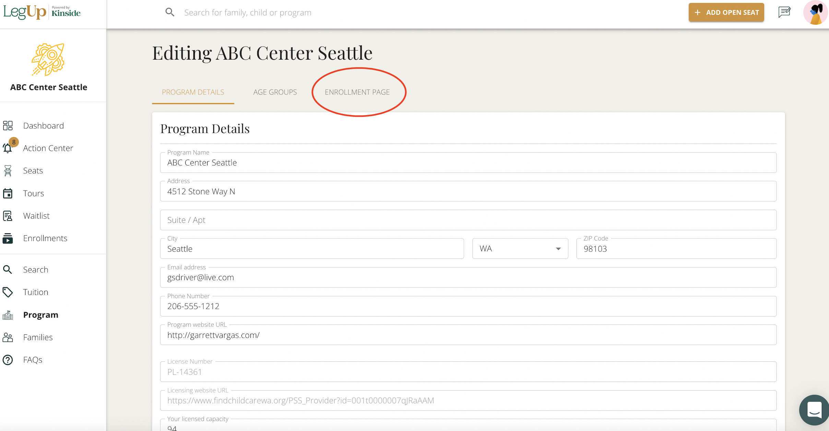The width and height of the screenshot is (829, 431).
Task: Click the Program building icon
Action: pyautogui.click(x=8, y=315)
